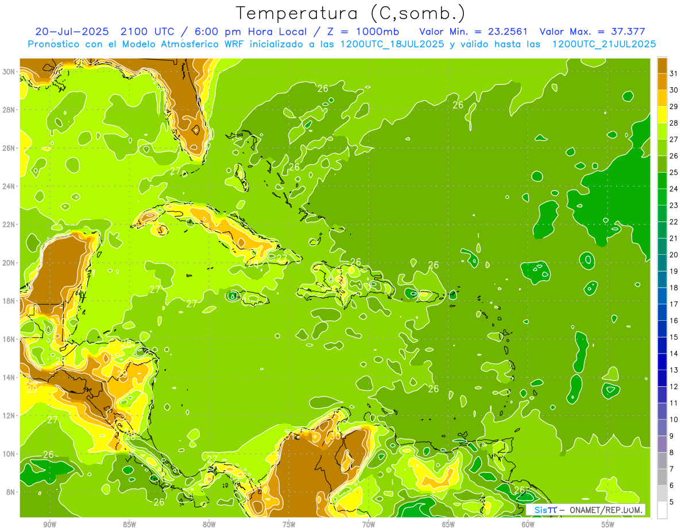The image size is (689, 532).
Task: Click the 8N latitude axis label
Action: [x=11, y=492]
